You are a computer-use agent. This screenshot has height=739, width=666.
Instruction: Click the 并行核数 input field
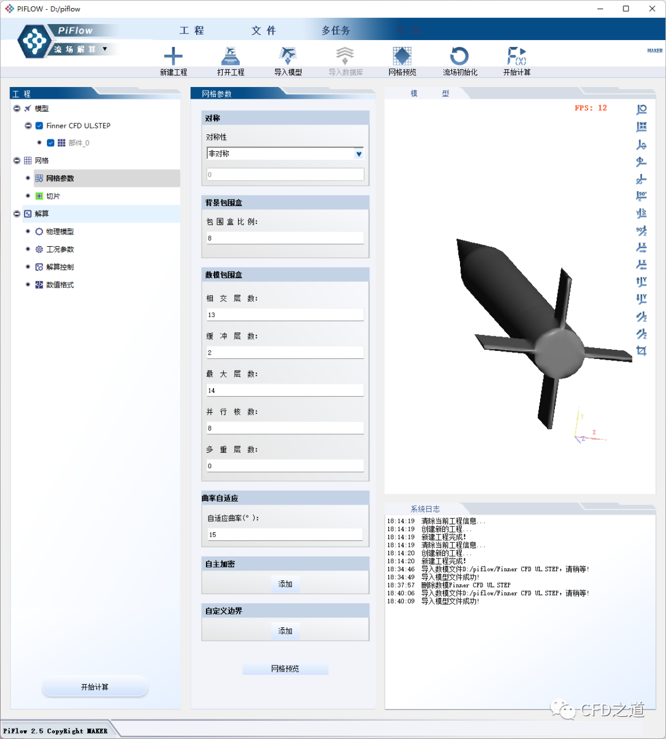point(285,428)
